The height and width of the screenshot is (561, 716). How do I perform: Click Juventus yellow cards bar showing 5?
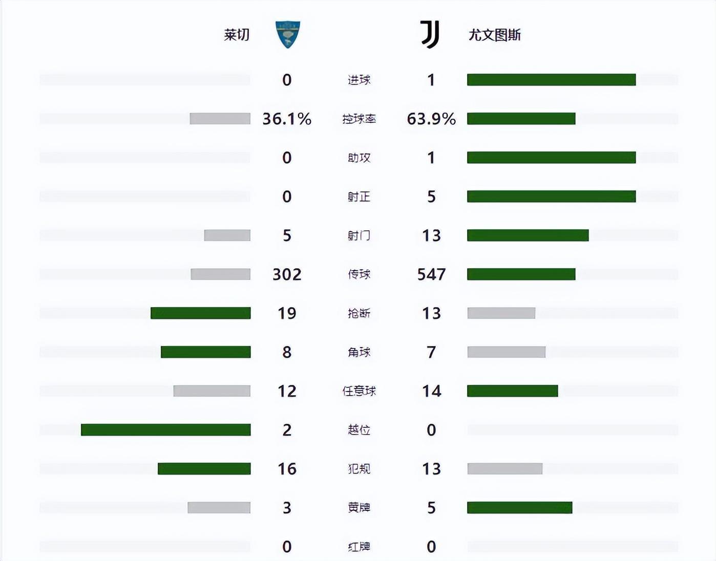519,508
